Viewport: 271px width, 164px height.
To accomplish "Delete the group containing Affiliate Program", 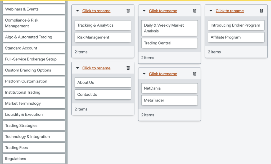I will 261,11.
